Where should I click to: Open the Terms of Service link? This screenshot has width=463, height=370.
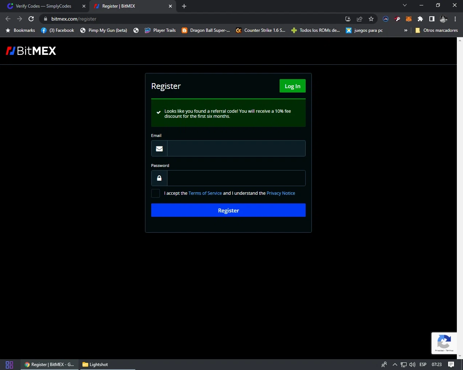click(x=205, y=193)
